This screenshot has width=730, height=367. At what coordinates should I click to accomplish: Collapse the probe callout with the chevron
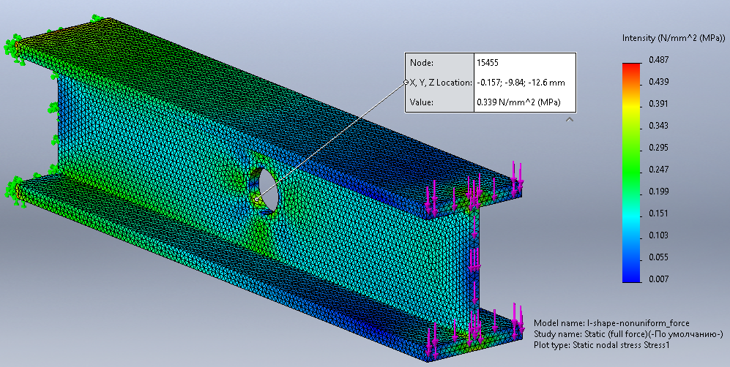(x=570, y=120)
